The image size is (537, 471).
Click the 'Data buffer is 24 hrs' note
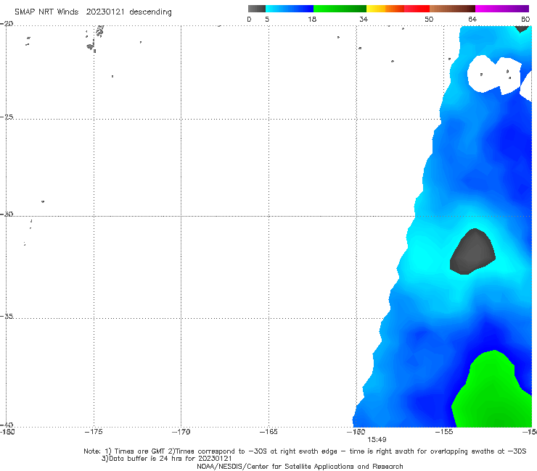[x=167, y=459]
